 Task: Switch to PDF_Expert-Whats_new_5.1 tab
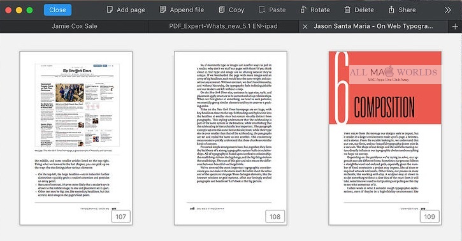coord(223,26)
